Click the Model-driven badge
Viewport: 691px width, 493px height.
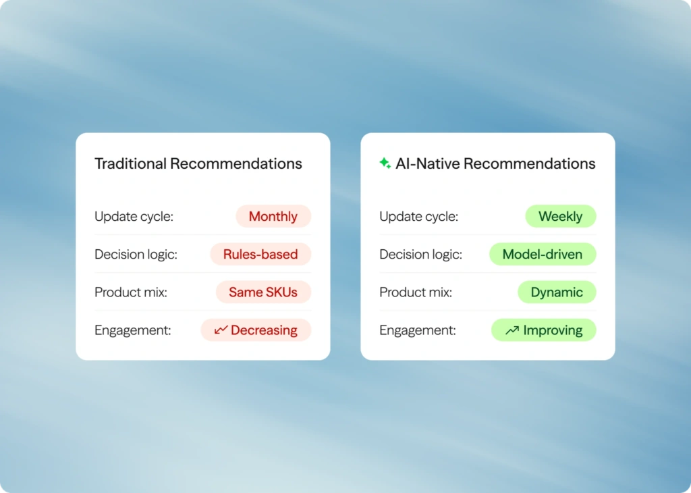coord(543,255)
